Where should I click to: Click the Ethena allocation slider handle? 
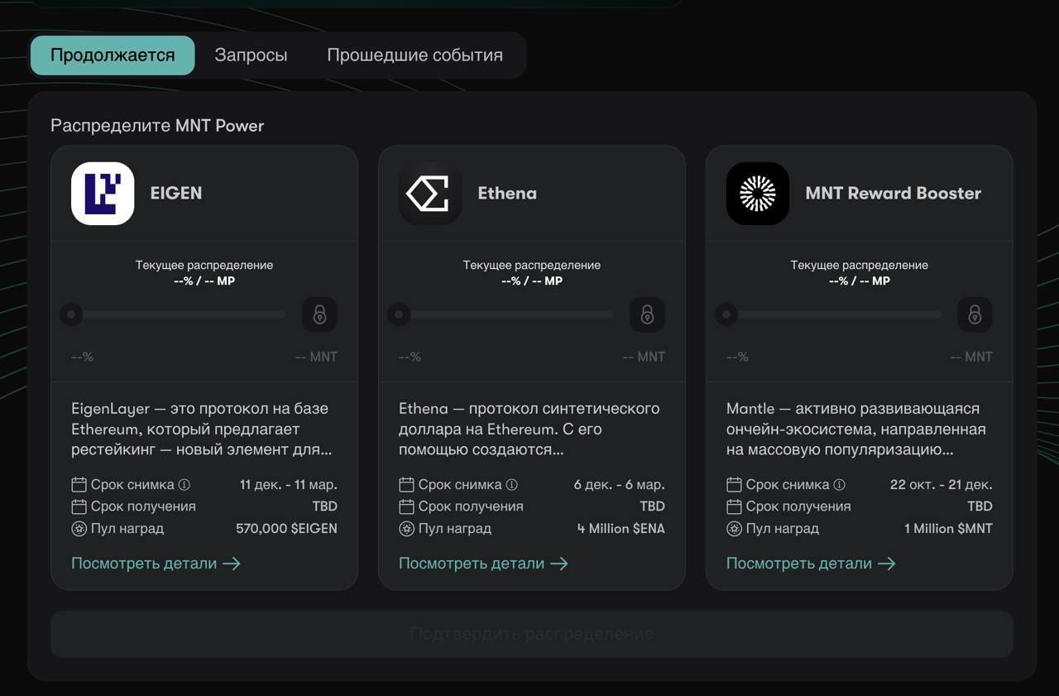399,314
